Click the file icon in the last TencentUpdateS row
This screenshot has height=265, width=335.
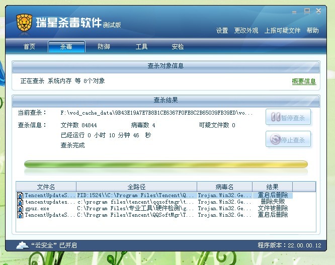20,215
